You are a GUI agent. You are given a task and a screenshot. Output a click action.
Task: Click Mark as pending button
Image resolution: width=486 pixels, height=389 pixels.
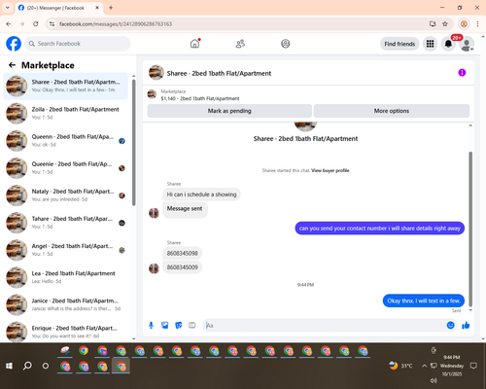pyautogui.click(x=229, y=111)
